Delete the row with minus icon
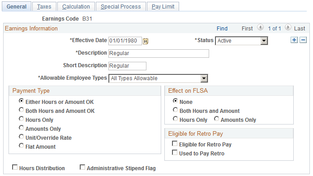The width and height of the screenshot is (313, 176). pos(303,40)
